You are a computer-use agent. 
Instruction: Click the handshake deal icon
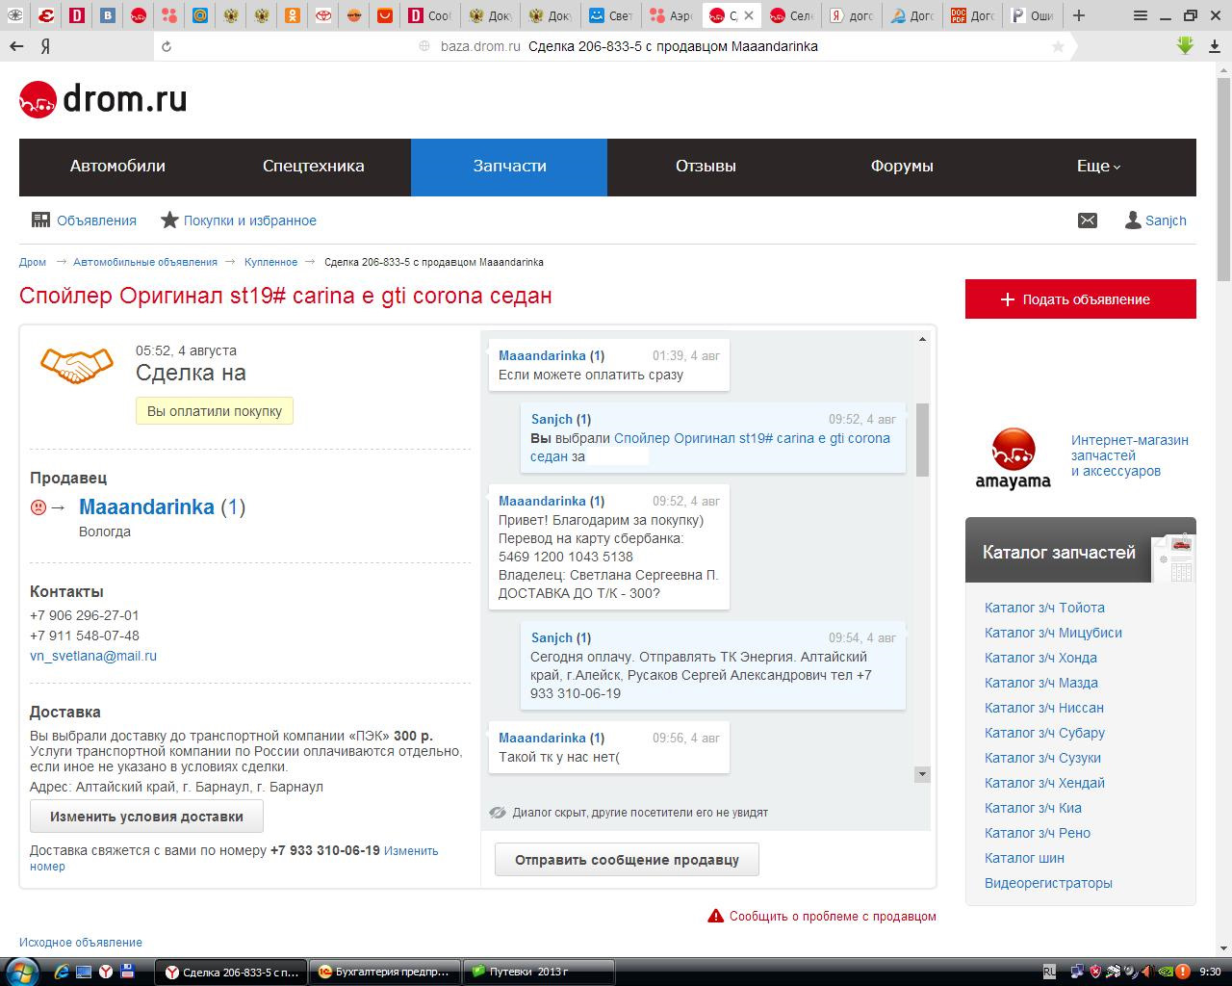click(76, 365)
